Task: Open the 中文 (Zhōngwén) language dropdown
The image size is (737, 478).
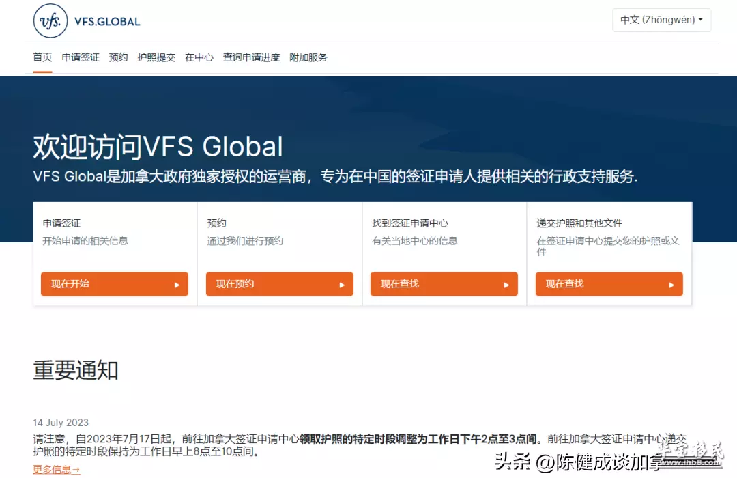Action: 661,20
